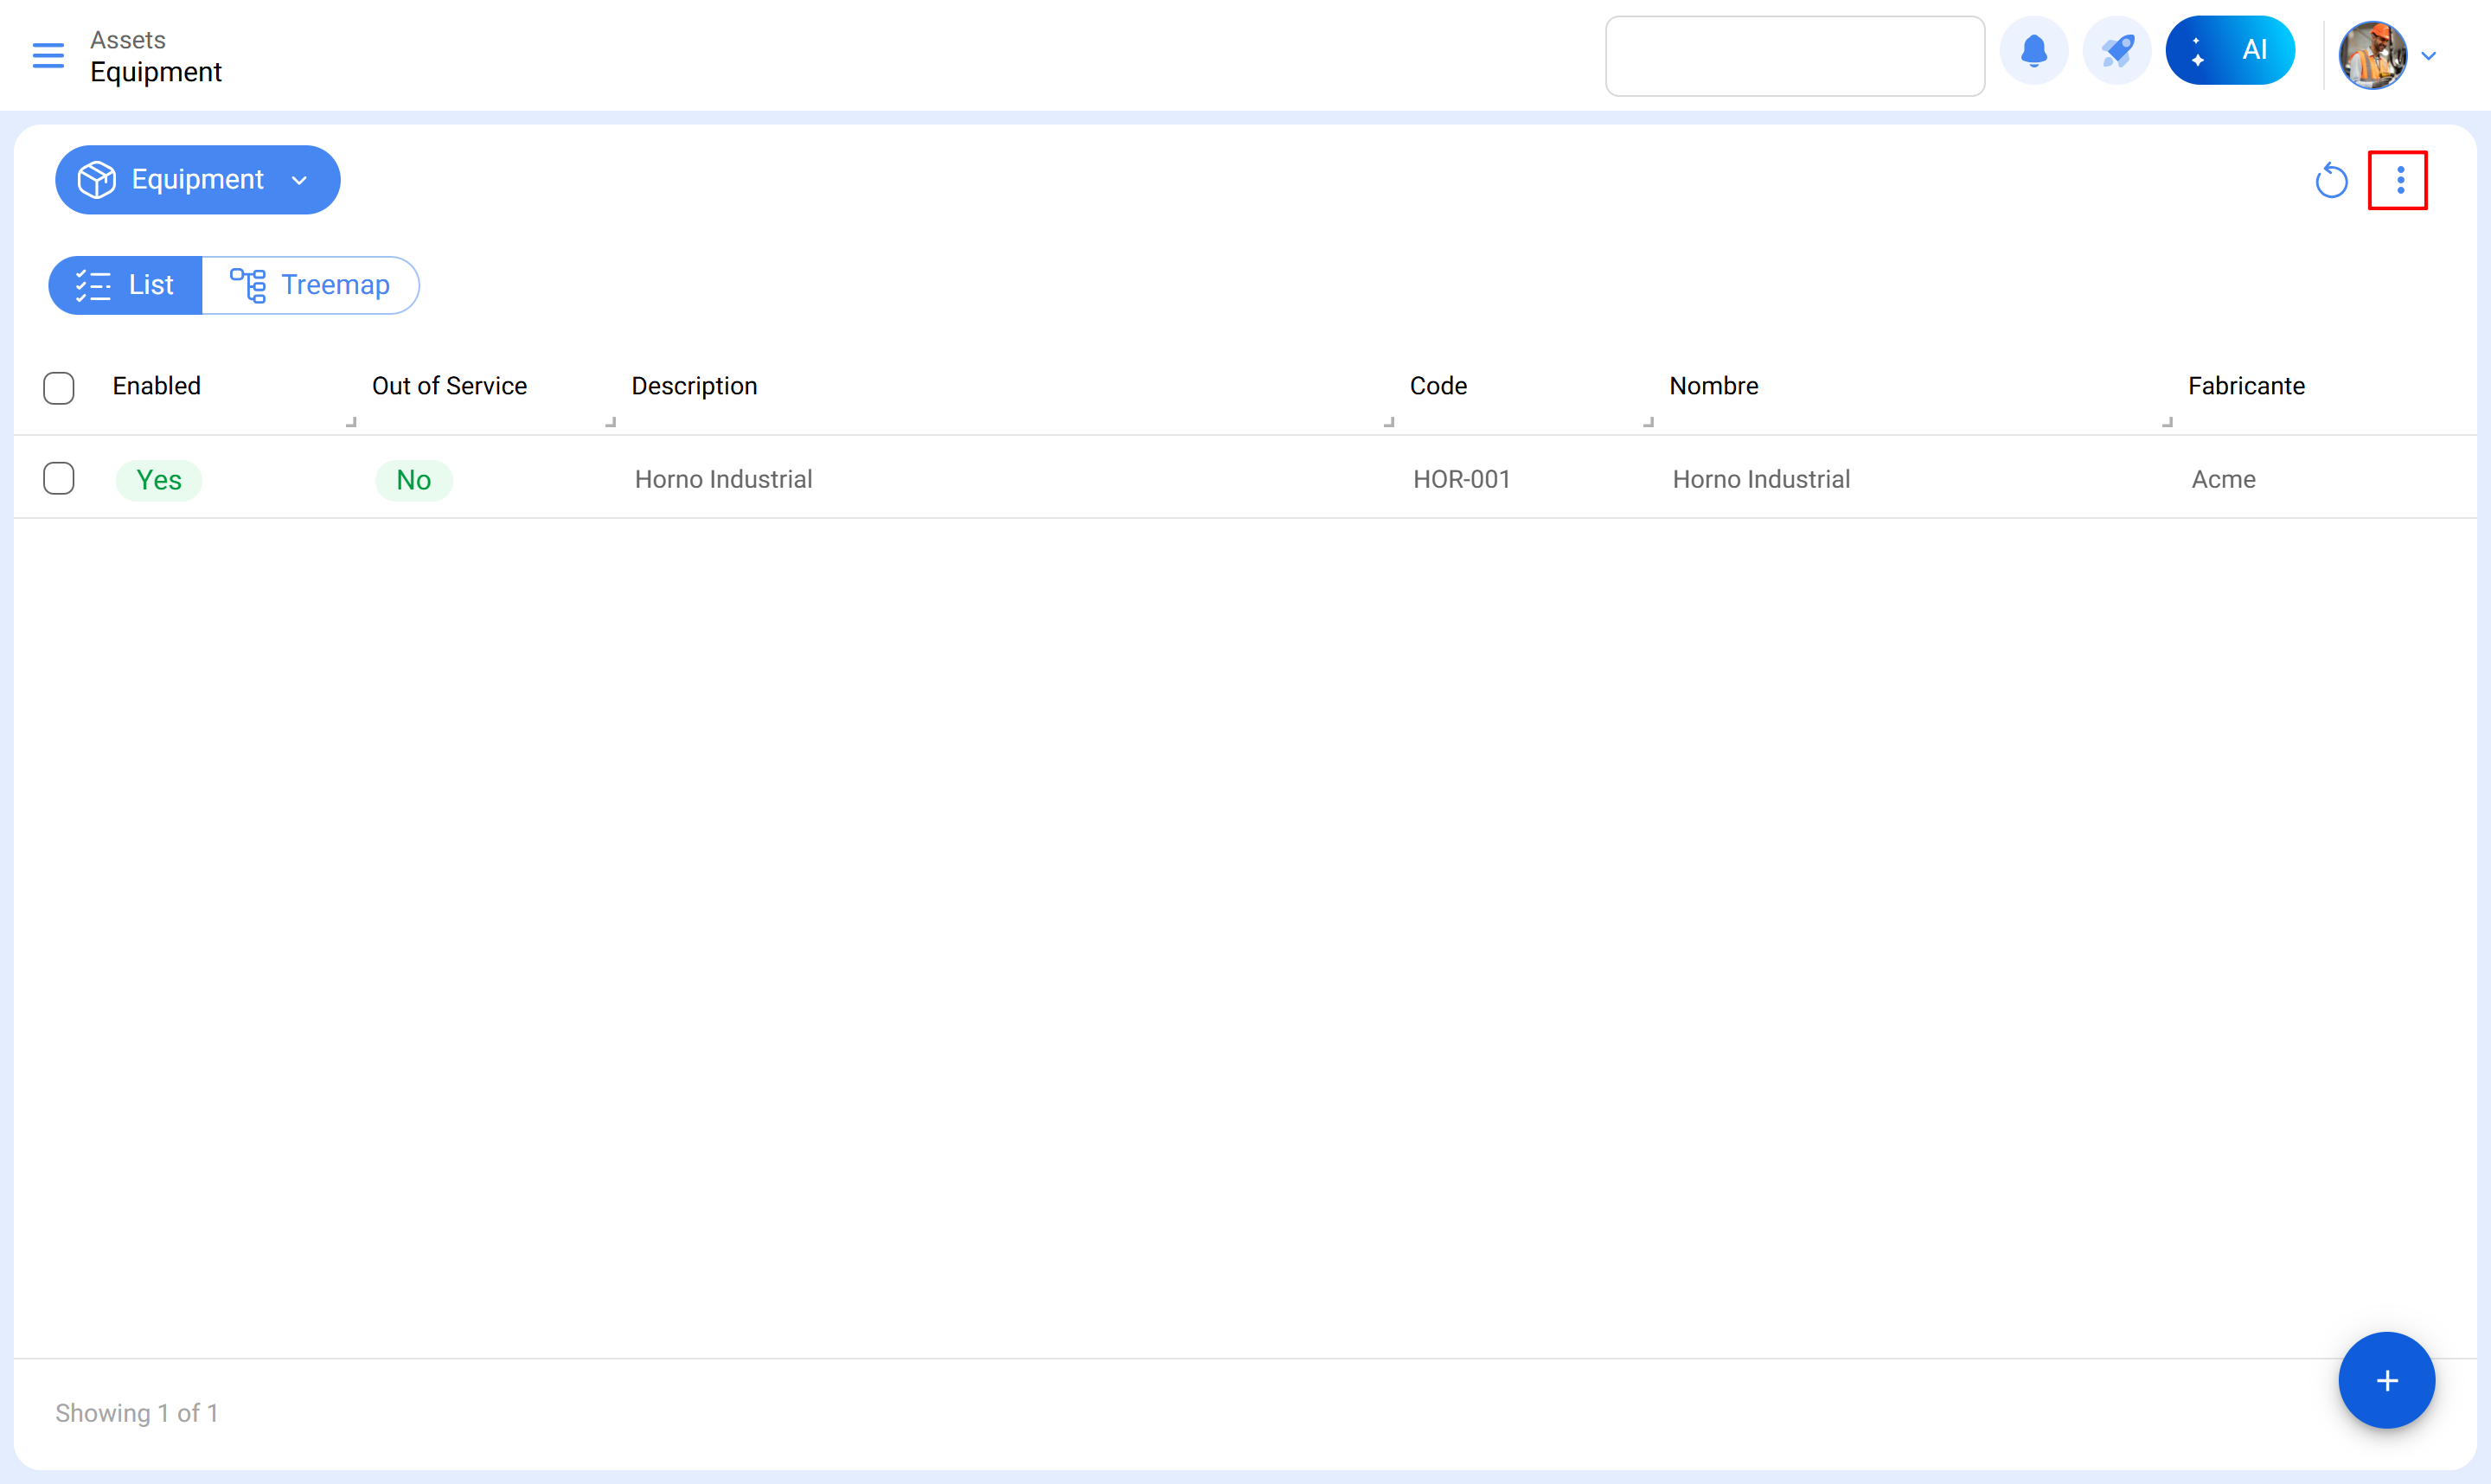Screen dimensions: 2491x1484
Task: Expand the user account chevron
Action: [2428, 56]
